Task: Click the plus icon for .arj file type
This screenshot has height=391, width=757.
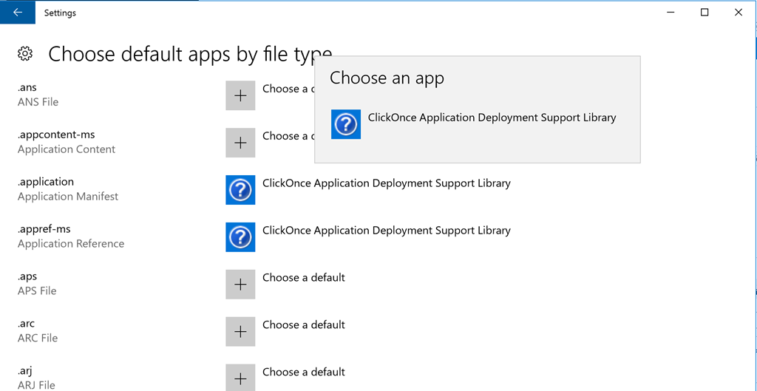Action: point(240,378)
